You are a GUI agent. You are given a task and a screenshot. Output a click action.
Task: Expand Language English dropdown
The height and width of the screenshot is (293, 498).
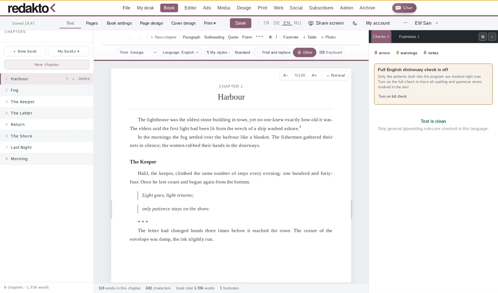[x=181, y=52]
